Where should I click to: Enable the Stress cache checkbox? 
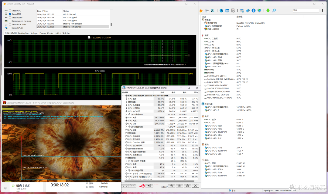coord(10,18)
